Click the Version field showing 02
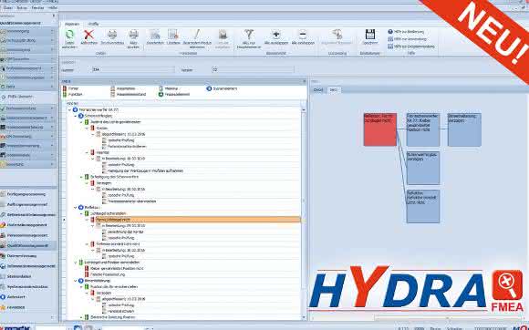Image resolution: width=529 pixels, height=330 pixels. (253, 70)
